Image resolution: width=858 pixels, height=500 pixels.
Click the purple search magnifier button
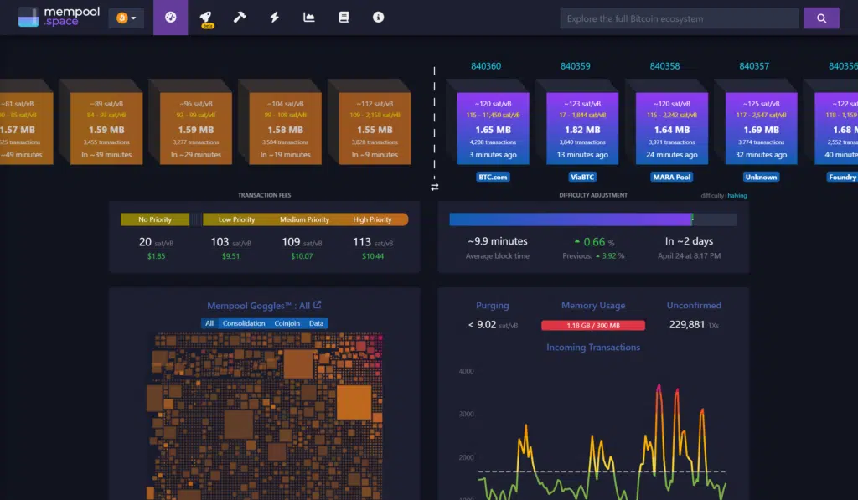821,18
